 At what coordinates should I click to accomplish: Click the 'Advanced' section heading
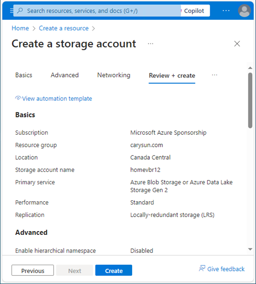(31, 232)
